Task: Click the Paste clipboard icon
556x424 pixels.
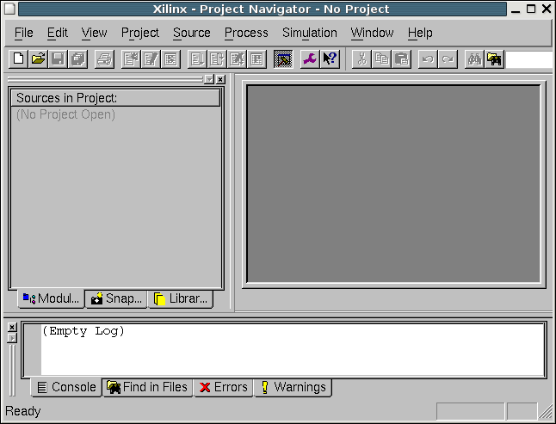Action: click(x=401, y=58)
